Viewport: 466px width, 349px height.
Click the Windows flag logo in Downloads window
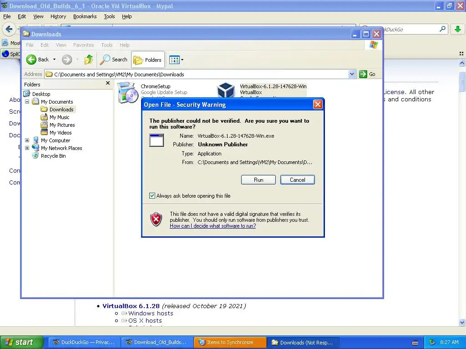tap(374, 45)
